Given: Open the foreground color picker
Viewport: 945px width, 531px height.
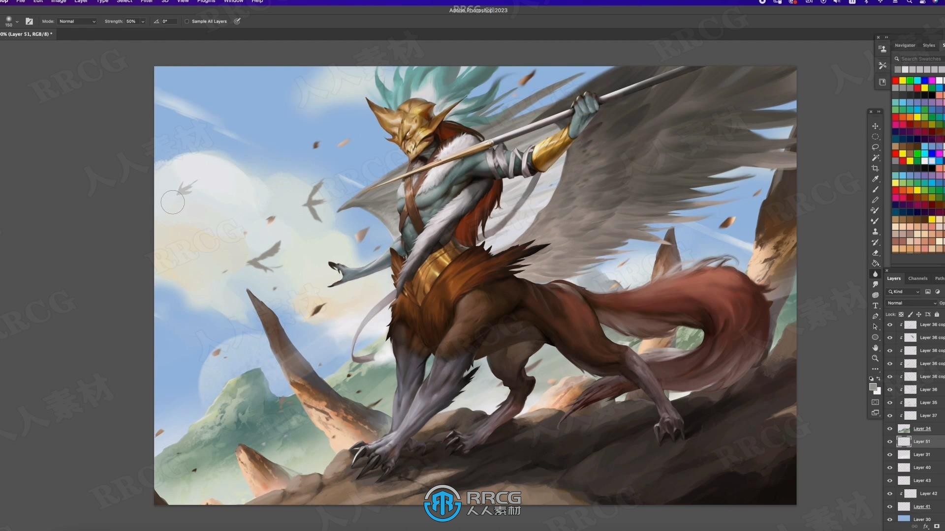Looking at the screenshot, I should pos(873,387).
